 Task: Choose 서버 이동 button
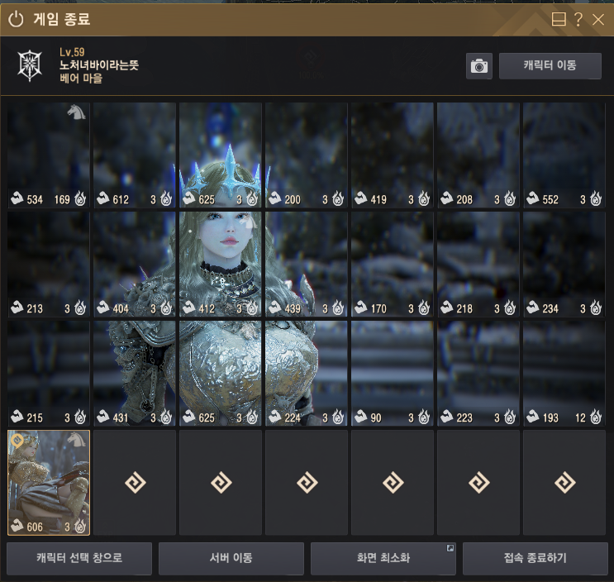point(231,558)
